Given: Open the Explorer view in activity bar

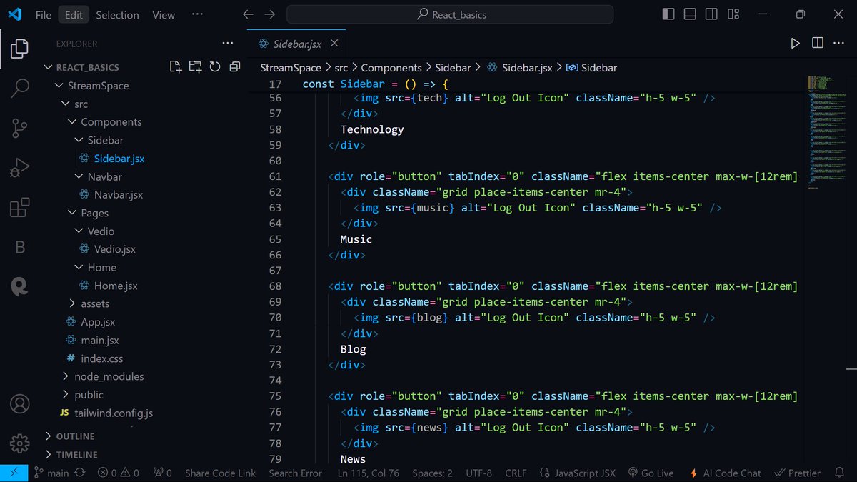Looking at the screenshot, I should point(19,49).
